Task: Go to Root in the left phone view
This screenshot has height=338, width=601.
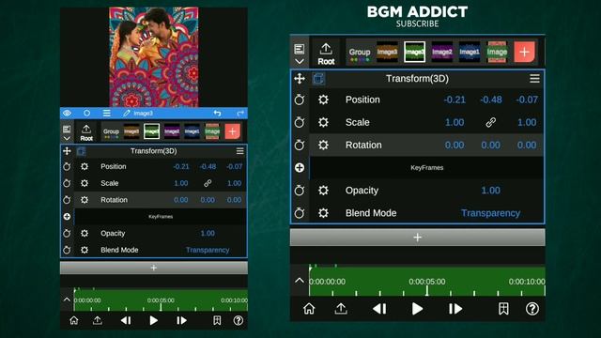Action: pos(86,132)
